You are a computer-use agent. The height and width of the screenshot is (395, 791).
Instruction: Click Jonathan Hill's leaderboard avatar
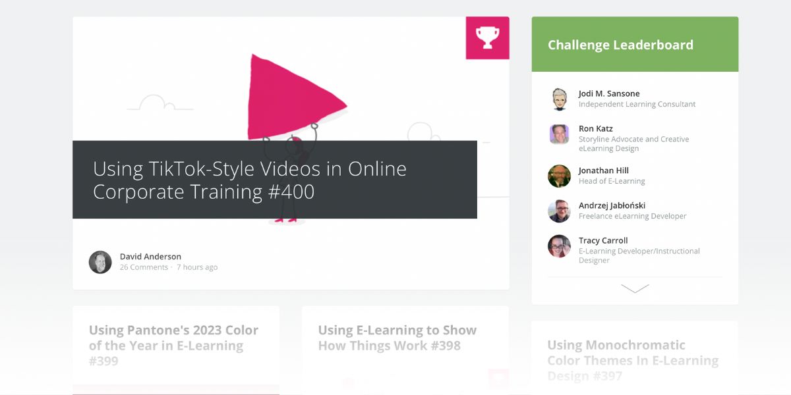(x=559, y=176)
